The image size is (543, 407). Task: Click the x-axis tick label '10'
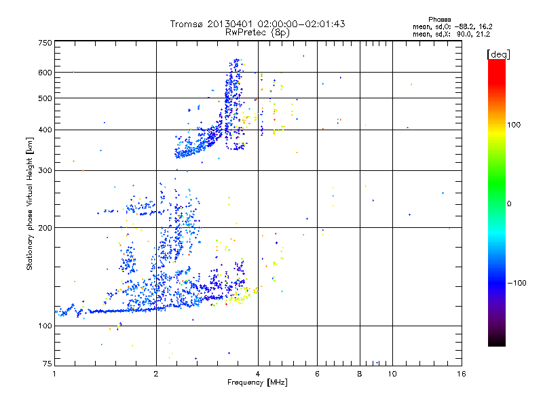pos(392,374)
